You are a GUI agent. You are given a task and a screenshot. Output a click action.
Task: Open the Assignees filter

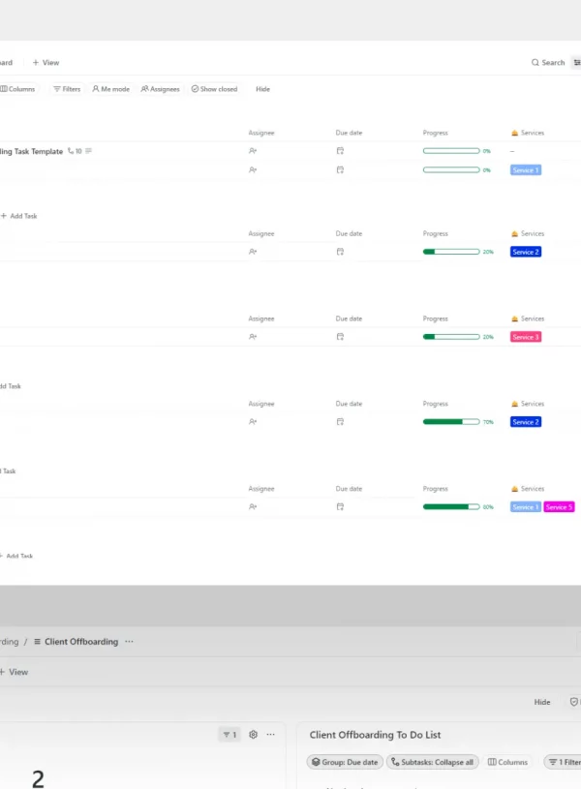(x=160, y=89)
